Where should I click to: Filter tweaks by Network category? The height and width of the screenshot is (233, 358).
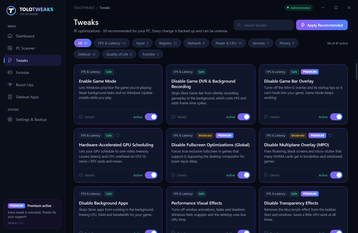[x=196, y=43]
